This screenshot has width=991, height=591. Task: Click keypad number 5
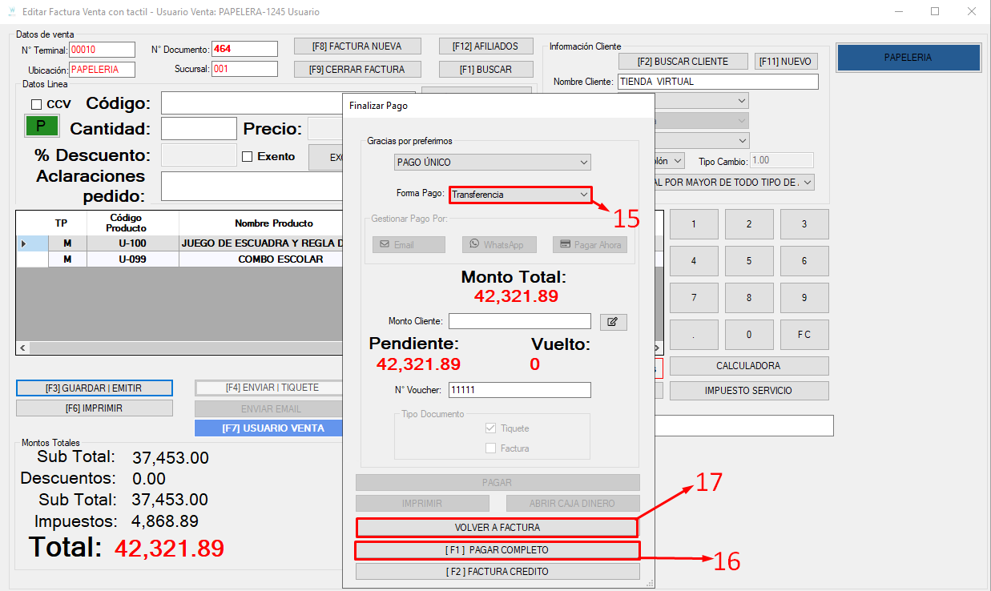coord(749,261)
